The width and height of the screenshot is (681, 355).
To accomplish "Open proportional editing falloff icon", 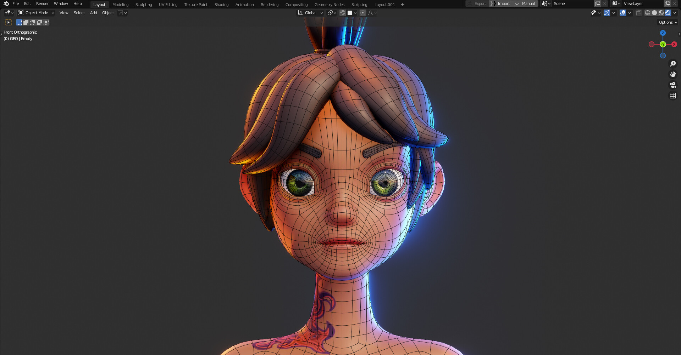I will point(371,13).
